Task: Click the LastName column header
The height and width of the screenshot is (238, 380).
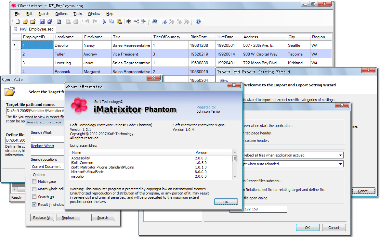Action: pyautogui.click(x=68, y=37)
